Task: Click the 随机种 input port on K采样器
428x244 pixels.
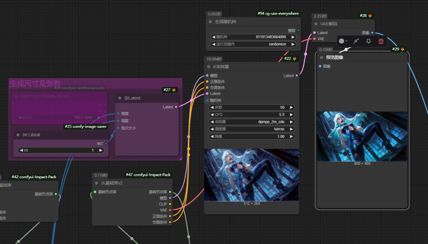Action: (207, 101)
